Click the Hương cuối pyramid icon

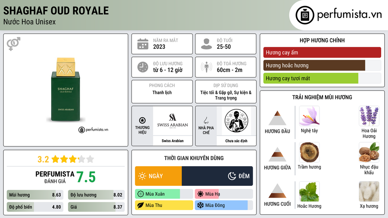(x=277, y=191)
